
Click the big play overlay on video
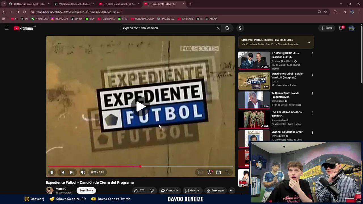(x=141, y=107)
